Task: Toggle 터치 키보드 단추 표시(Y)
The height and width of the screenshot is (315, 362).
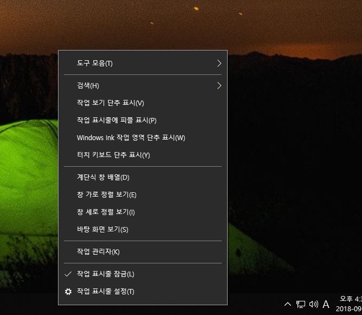Action: 143,155
